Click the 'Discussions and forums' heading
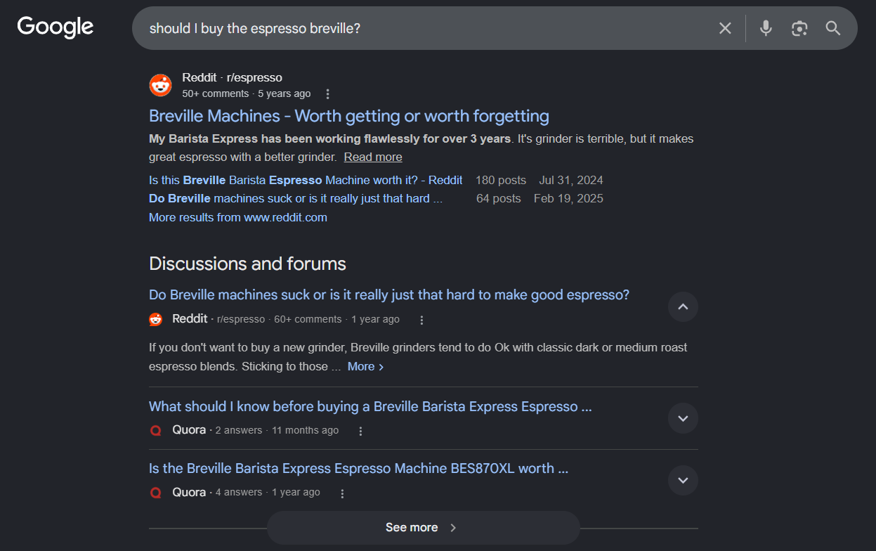This screenshot has width=876, height=551. pyautogui.click(x=247, y=264)
